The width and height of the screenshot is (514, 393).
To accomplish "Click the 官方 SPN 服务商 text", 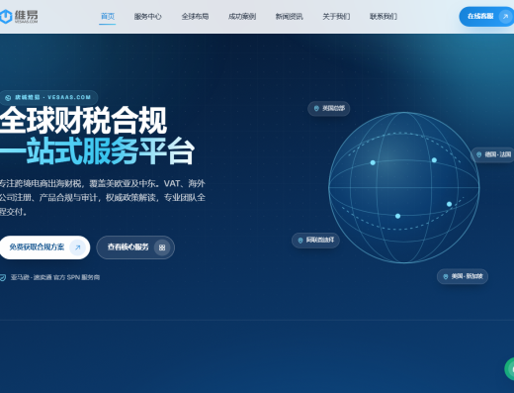I will [x=76, y=277].
